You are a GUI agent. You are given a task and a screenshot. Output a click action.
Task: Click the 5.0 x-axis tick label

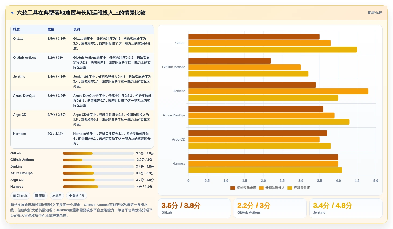click(376, 181)
